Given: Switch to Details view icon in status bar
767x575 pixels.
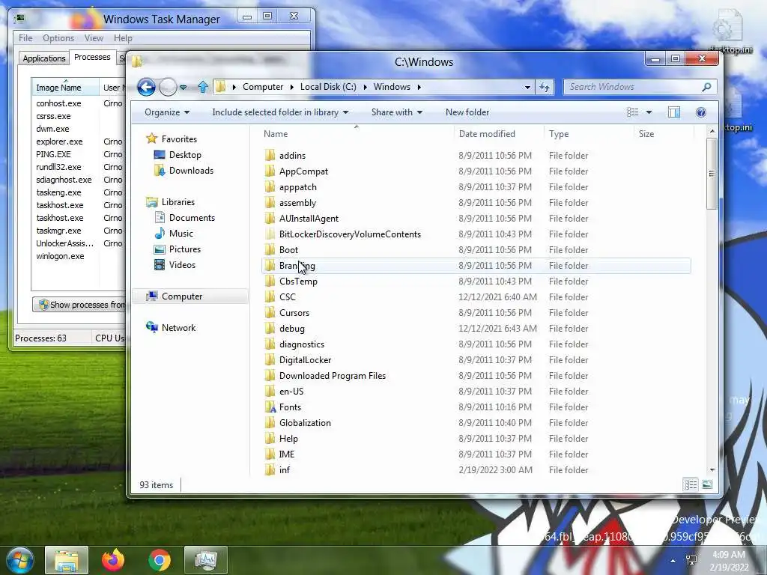Looking at the screenshot, I should point(691,484).
